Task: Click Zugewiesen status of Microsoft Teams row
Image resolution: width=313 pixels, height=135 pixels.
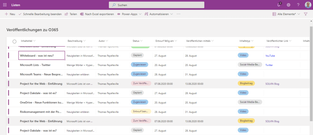Action: point(139,74)
